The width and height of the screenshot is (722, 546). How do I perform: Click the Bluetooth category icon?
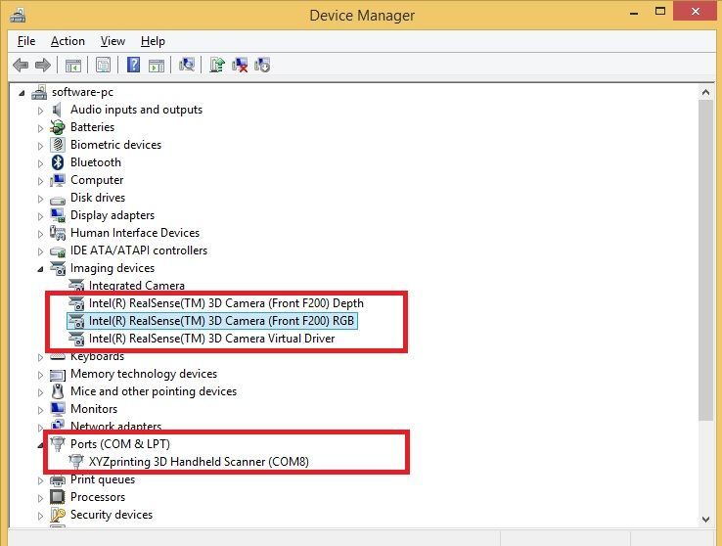(x=58, y=162)
